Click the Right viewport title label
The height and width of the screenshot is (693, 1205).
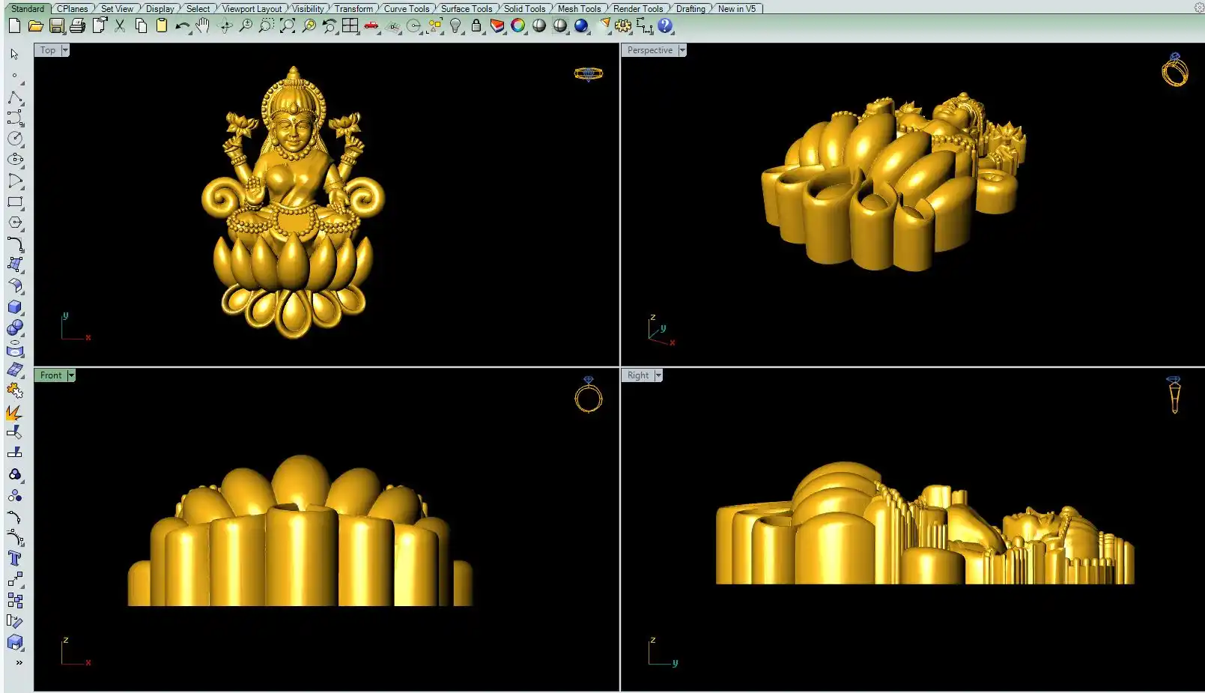pos(638,375)
